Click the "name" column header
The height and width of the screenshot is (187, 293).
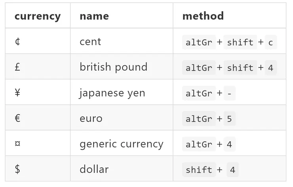[94, 16]
